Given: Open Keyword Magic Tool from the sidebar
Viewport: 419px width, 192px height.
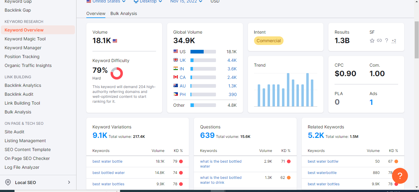Looking at the screenshot, I should [x=26, y=39].
